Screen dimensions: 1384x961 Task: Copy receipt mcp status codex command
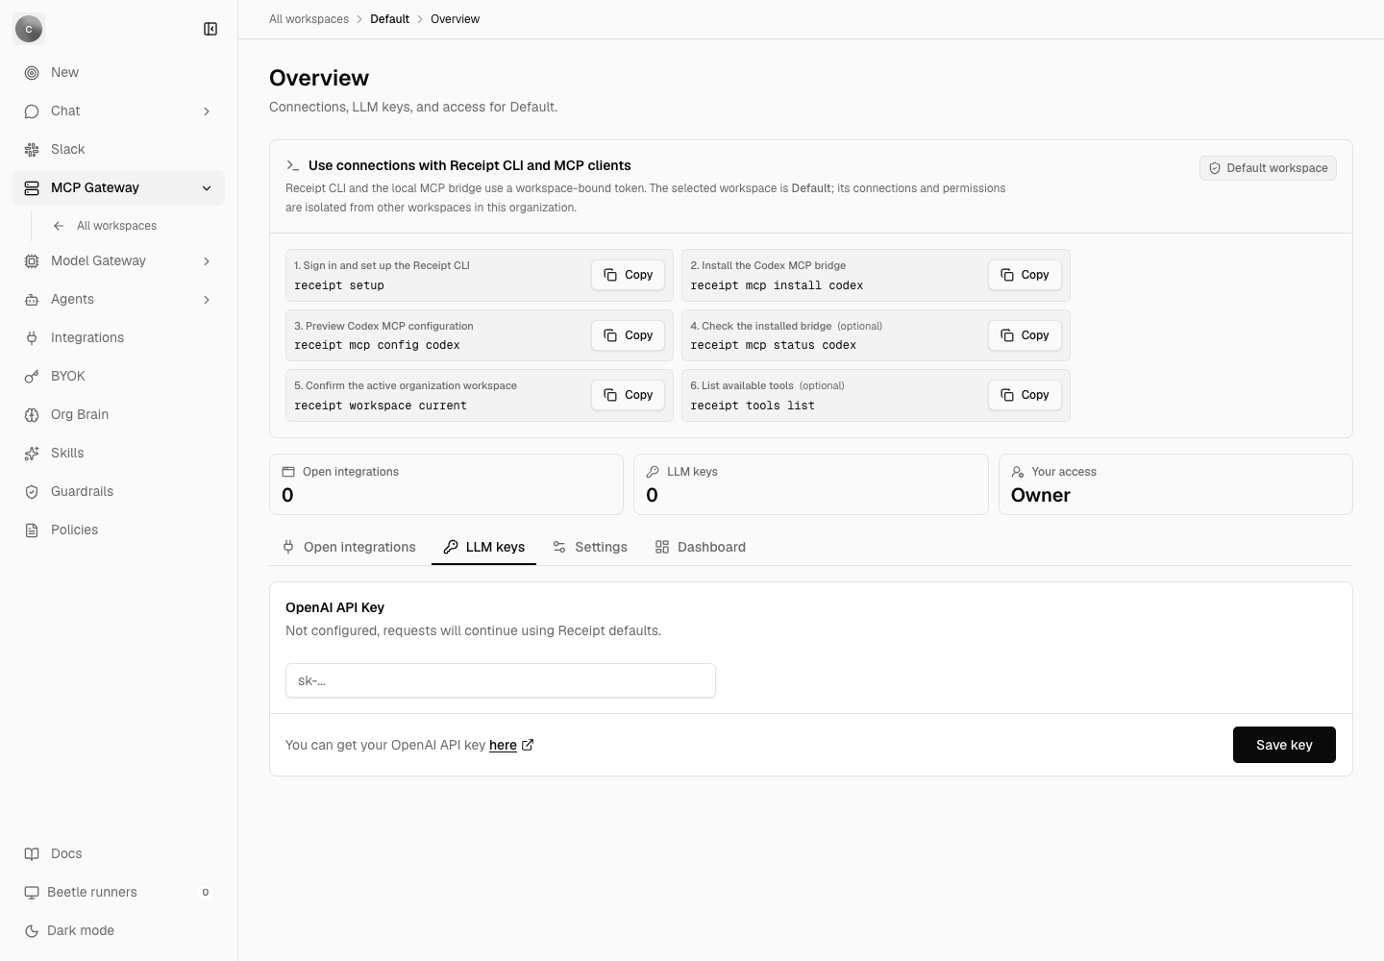click(x=1025, y=335)
